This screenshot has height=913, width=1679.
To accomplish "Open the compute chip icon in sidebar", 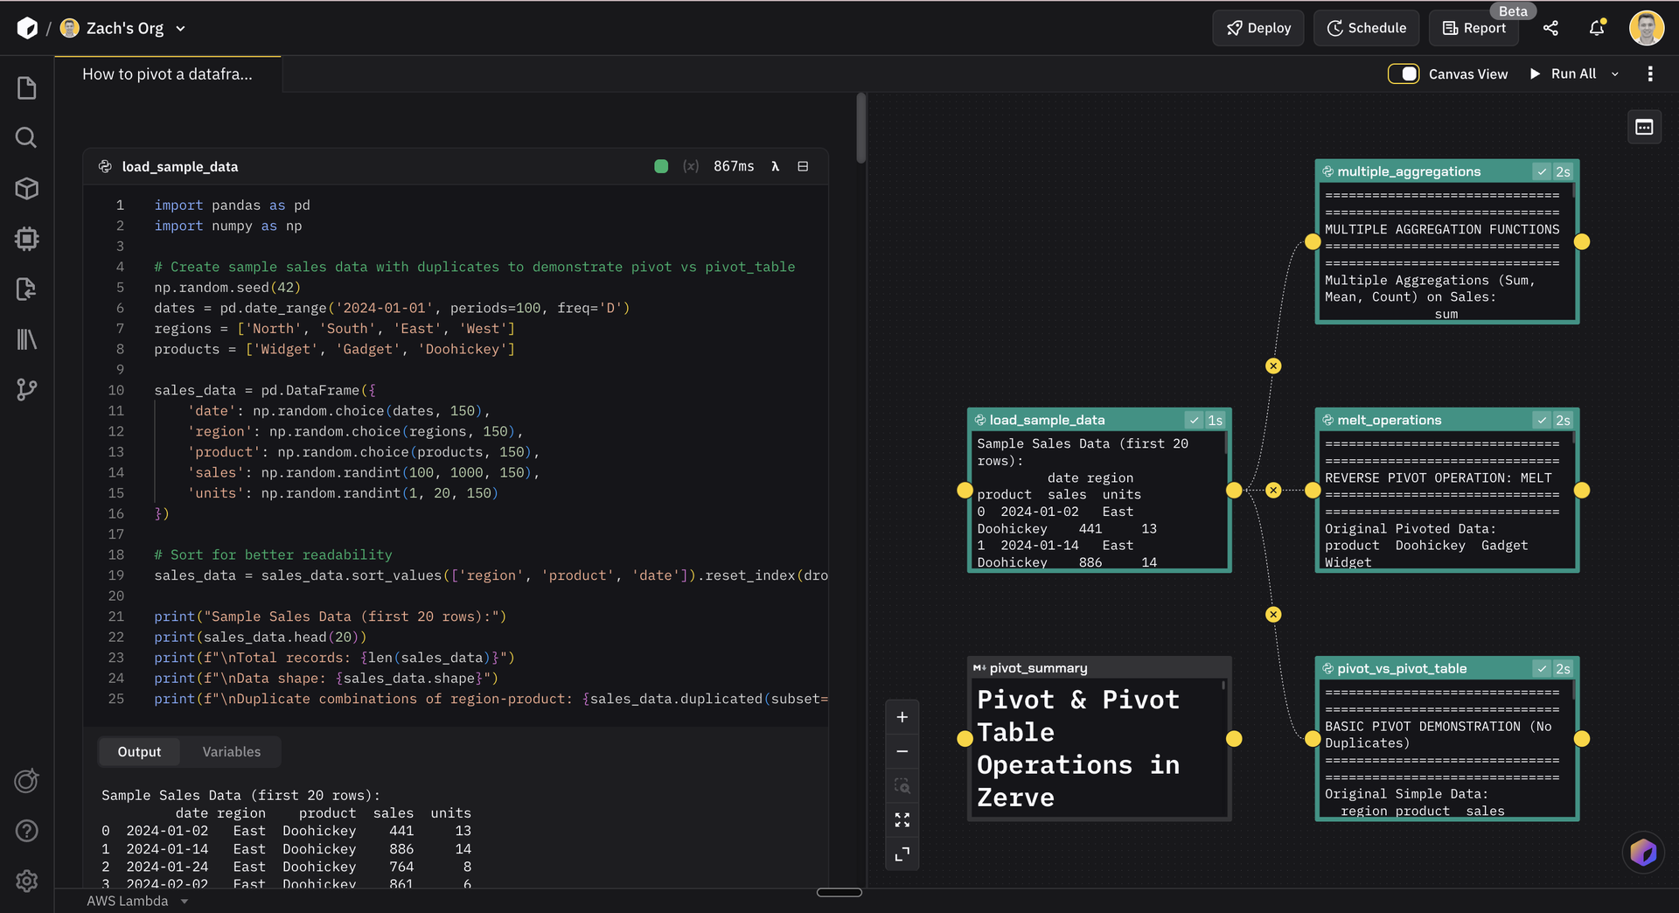I will tap(27, 239).
